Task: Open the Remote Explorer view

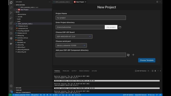Action: tap(11, 28)
